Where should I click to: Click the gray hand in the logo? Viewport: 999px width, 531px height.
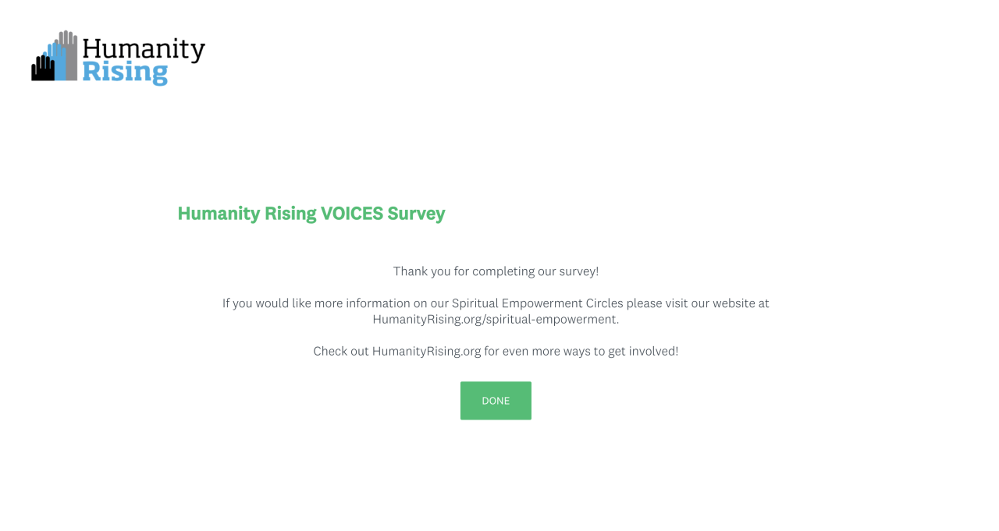(69, 53)
